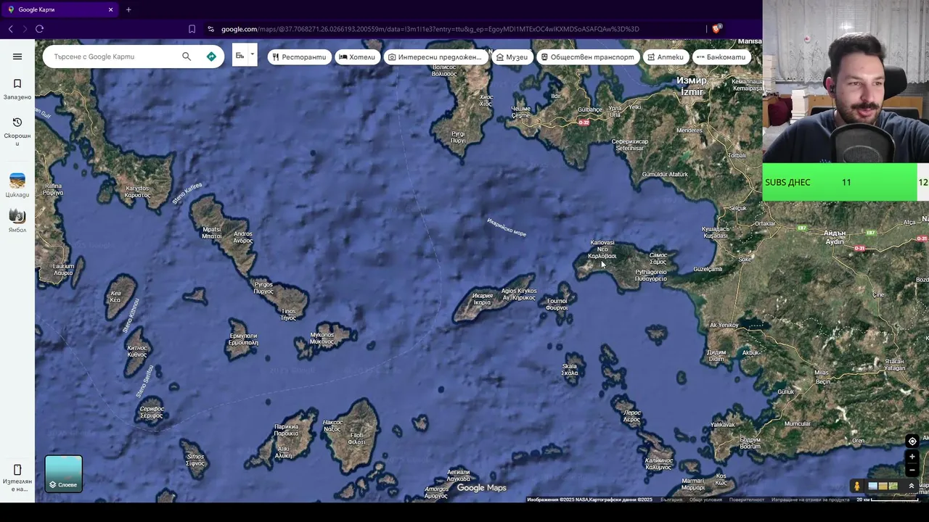
Task: Select the Аптеки category chip
Action: pyautogui.click(x=666, y=57)
